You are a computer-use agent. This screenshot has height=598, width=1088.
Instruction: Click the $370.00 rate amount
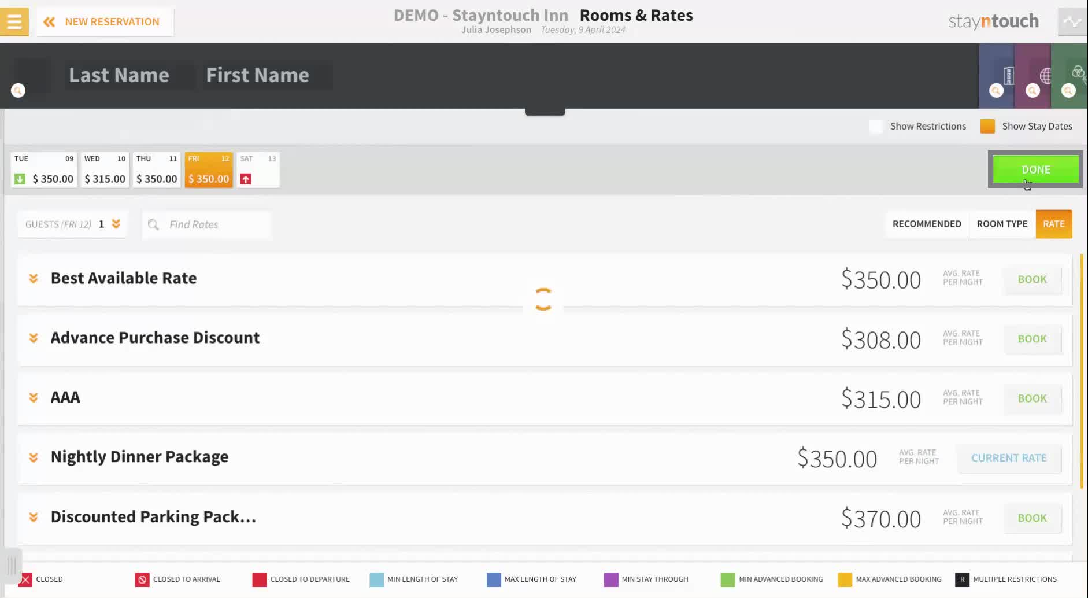tap(880, 518)
